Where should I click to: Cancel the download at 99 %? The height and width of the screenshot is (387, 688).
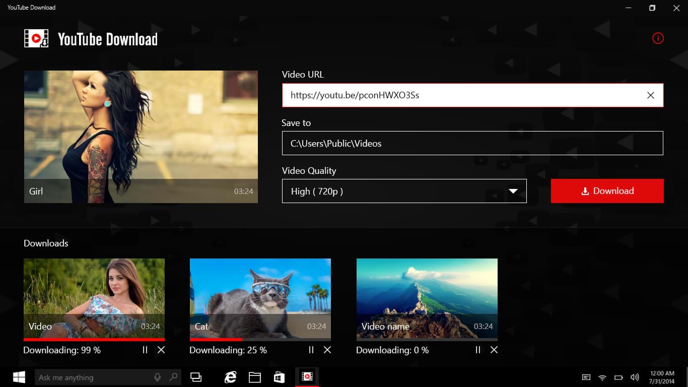[161, 350]
